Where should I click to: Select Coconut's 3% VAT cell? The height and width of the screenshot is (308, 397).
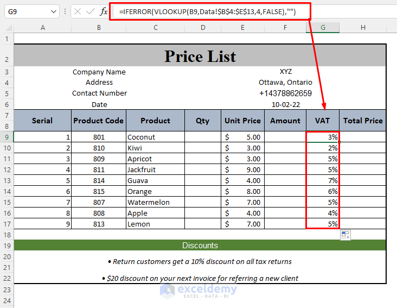[323, 137]
